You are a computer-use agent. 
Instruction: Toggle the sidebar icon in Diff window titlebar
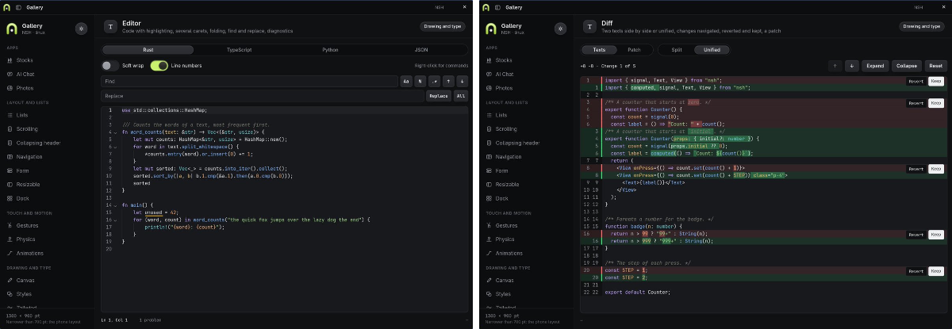[499, 7]
